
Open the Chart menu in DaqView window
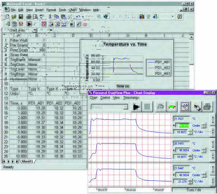pos(93,98)
